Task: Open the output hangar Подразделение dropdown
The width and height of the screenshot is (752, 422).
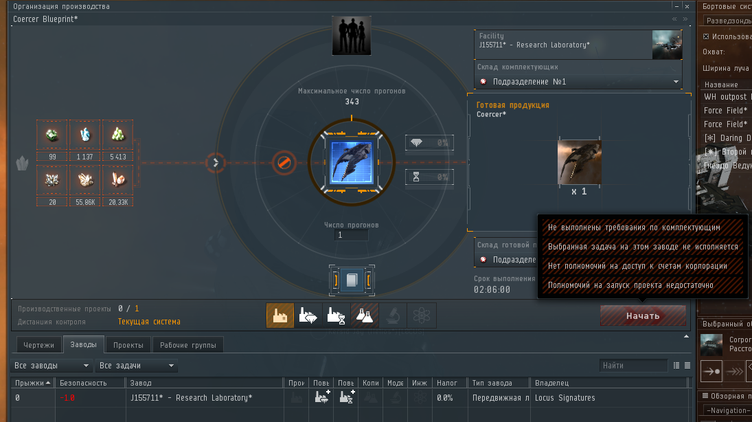Action: point(506,260)
